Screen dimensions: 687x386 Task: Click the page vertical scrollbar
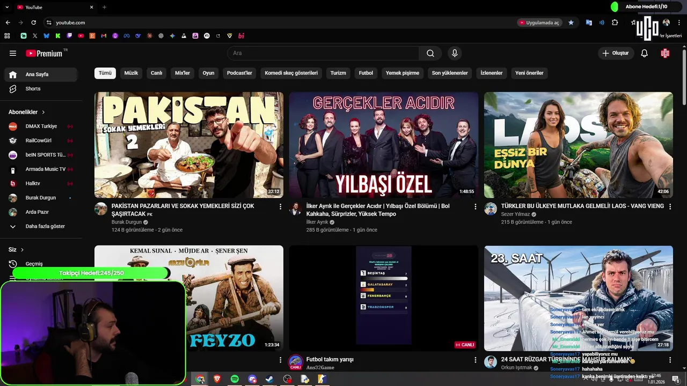684,78
